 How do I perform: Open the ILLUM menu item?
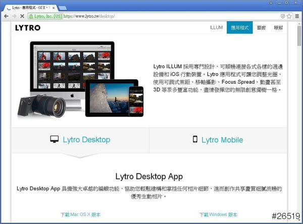click(x=216, y=28)
